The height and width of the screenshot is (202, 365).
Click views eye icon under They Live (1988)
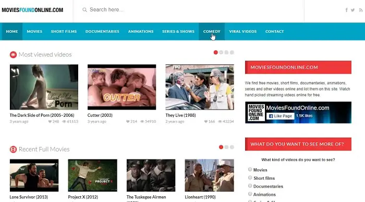[x=220, y=122]
